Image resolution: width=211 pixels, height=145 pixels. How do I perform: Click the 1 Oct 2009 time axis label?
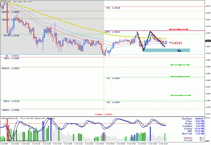click(x=4, y=144)
